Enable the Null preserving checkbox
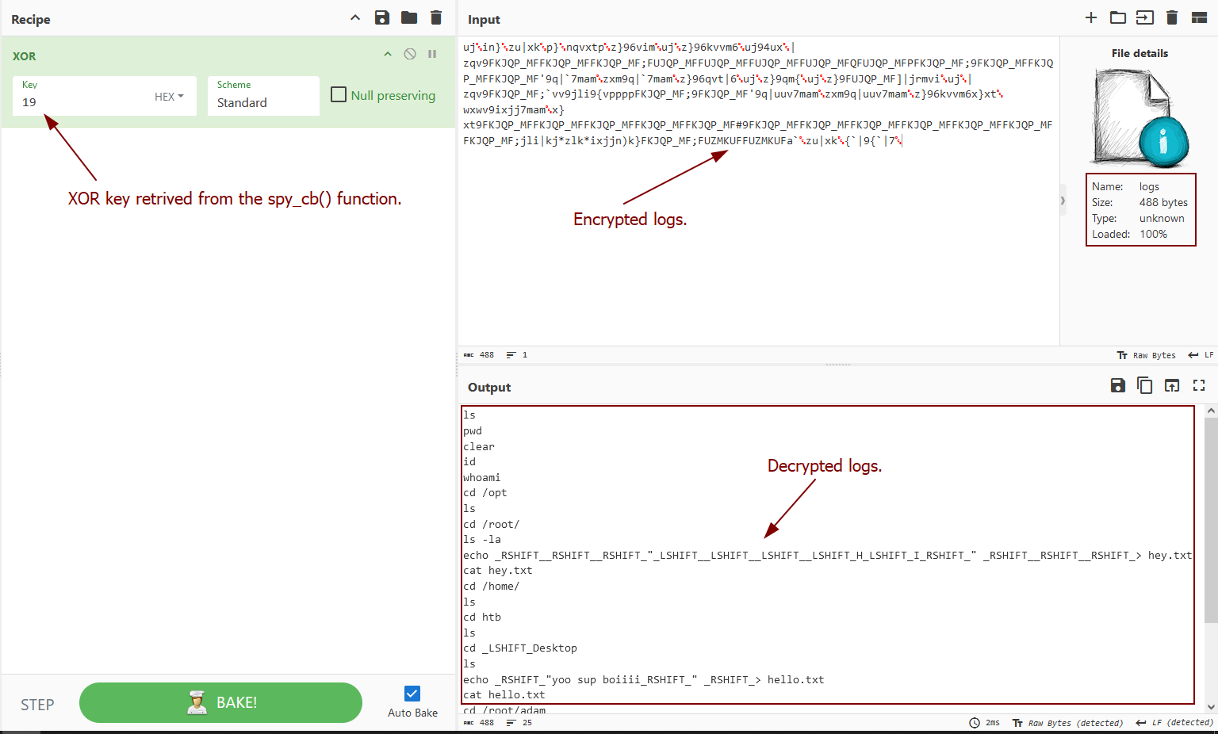1218x734 pixels. click(339, 94)
